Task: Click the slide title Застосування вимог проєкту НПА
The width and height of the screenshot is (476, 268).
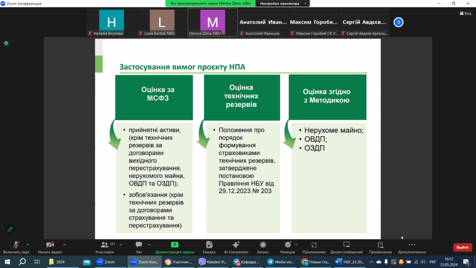Action: (182, 67)
